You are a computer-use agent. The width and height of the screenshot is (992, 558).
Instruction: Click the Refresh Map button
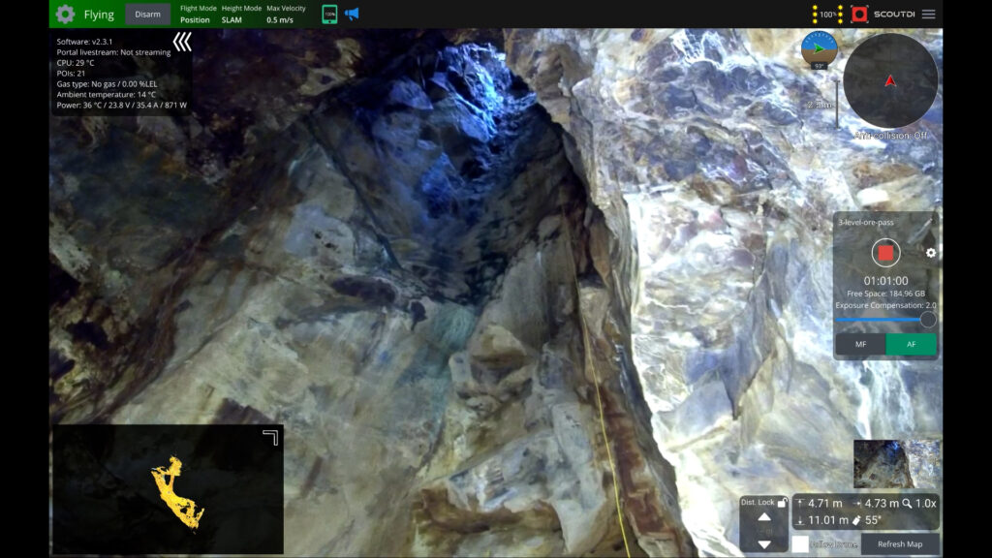[900, 544]
